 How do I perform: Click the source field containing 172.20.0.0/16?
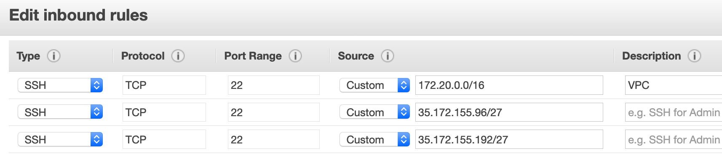[509, 85]
